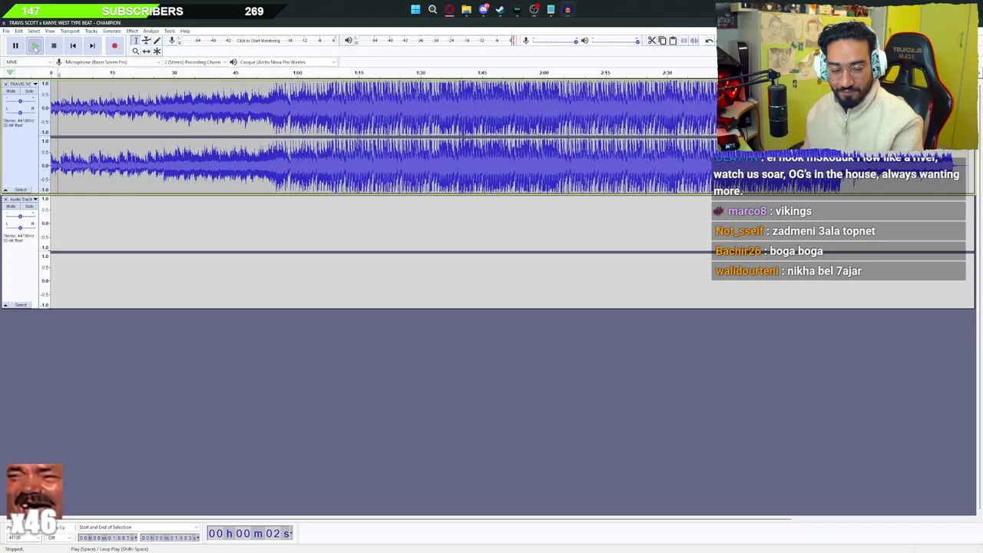
Task: Open the Help menu
Action: point(185,31)
